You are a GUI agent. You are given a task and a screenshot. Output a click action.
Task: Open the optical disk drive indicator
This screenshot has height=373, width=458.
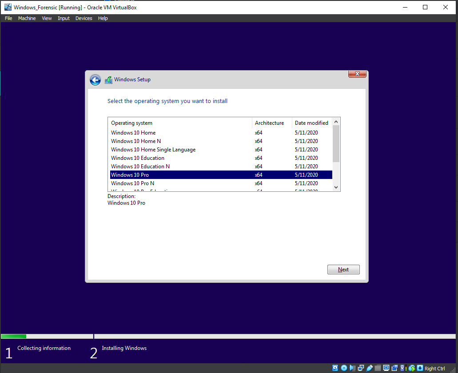pos(344,368)
